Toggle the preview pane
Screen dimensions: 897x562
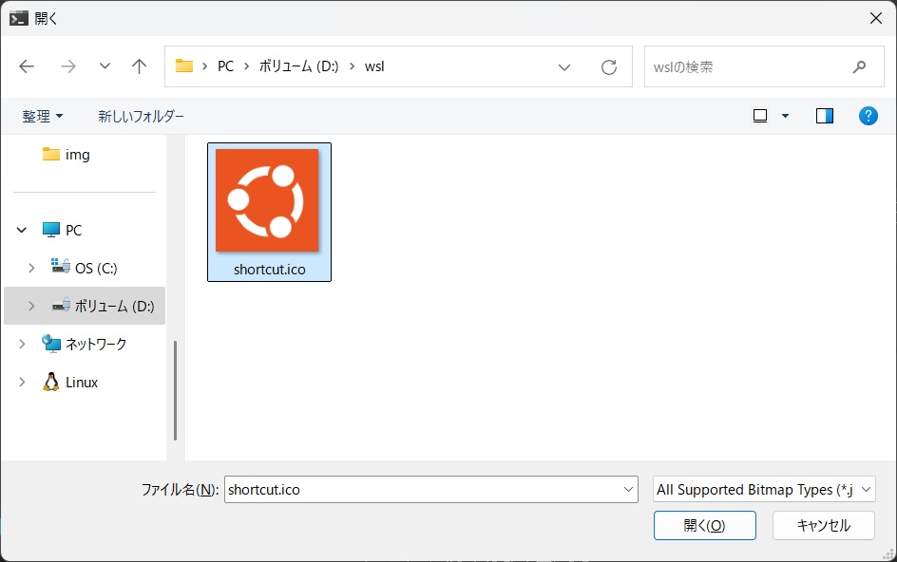point(825,116)
